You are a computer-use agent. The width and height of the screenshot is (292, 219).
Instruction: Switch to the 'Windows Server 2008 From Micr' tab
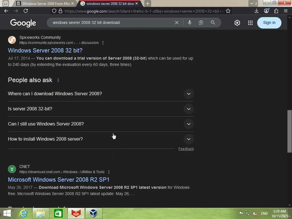pyautogui.click(x=44, y=3)
